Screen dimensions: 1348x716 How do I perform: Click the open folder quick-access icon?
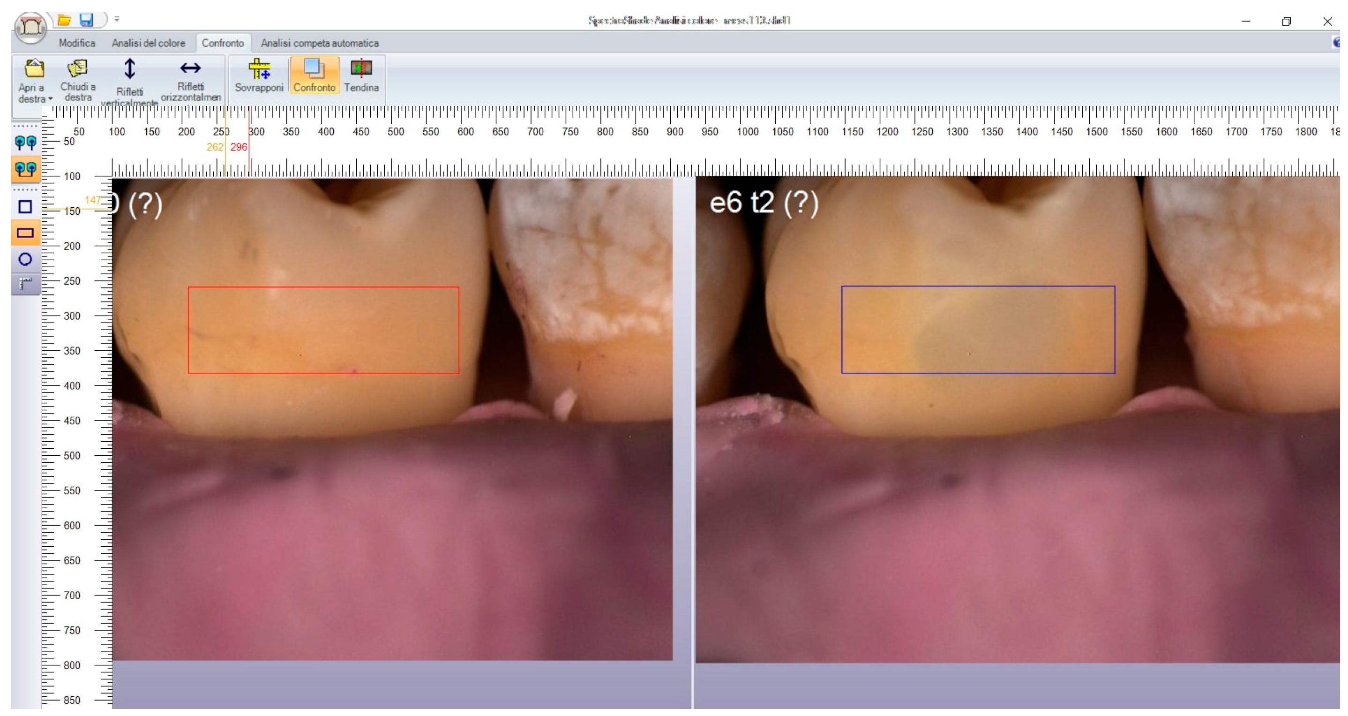tap(64, 20)
